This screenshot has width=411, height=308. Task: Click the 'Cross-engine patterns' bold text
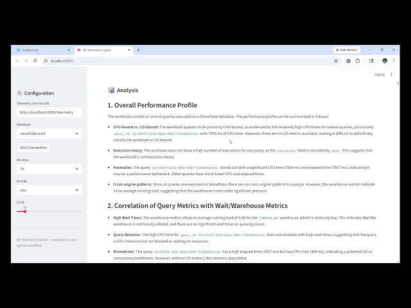[132, 184]
